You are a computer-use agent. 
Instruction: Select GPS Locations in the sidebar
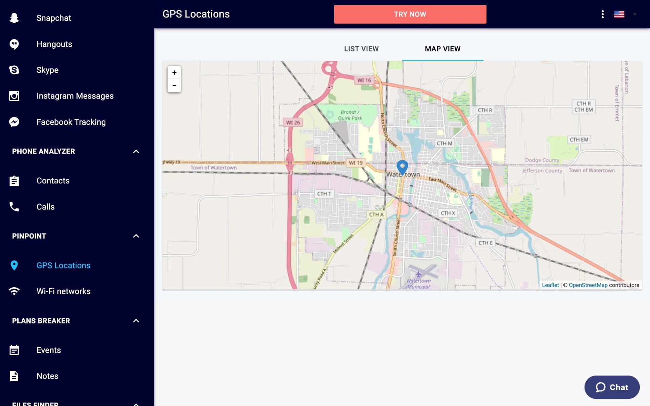[x=77, y=265]
